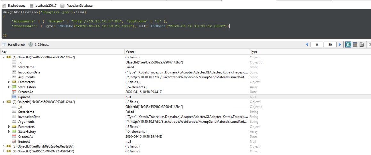Click the Type column header
This screenshot has height=155, width=371.
pyautogui.click(x=310, y=51)
